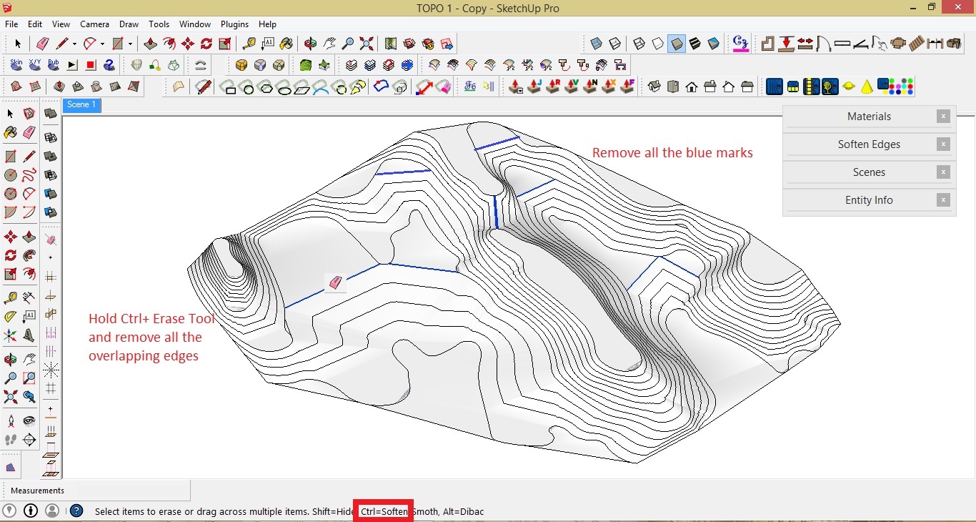Switch to Wireframe display mode
This screenshot has height=522, width=976.
pos(637,44)
